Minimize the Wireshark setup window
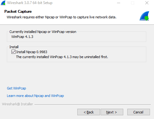The width and height of the screenshot is (154, 119). click(x=119, y=3)
